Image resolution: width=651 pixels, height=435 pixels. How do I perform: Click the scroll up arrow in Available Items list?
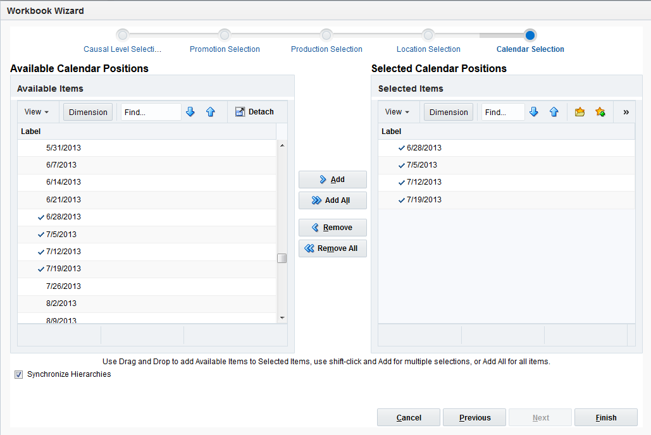point(282,145)
